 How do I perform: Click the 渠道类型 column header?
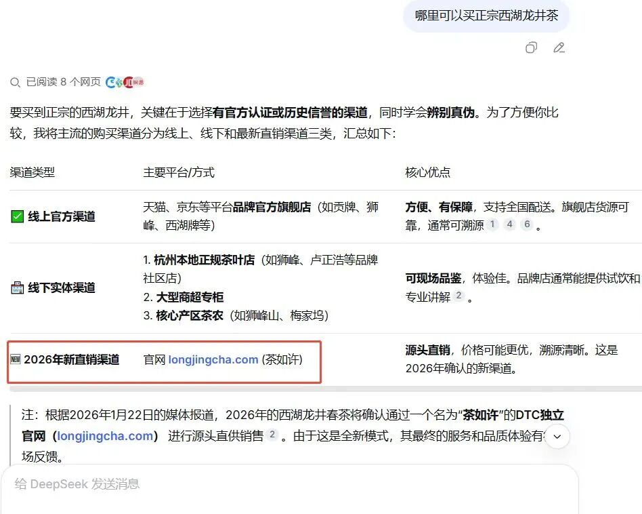point(33,172)
